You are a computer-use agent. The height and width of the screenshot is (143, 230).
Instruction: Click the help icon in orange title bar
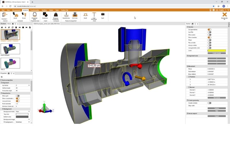click(x=214, y=10)
